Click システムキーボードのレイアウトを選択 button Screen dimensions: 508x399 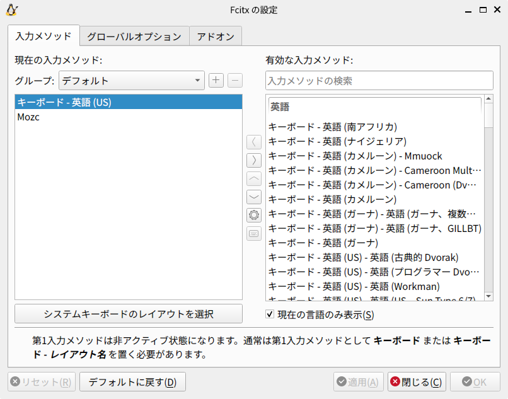pyautogui.click(x=129, y=314)
